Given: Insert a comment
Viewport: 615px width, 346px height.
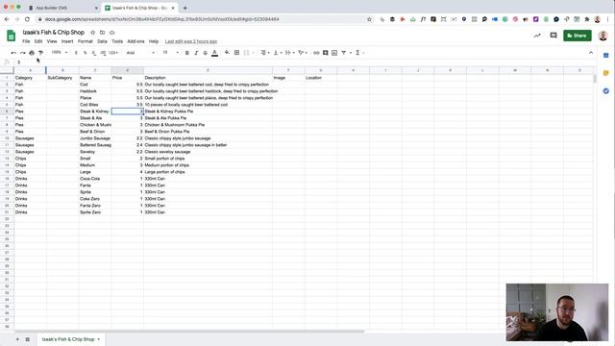Looking at the screenshot, I should click(x=325, y=53).
